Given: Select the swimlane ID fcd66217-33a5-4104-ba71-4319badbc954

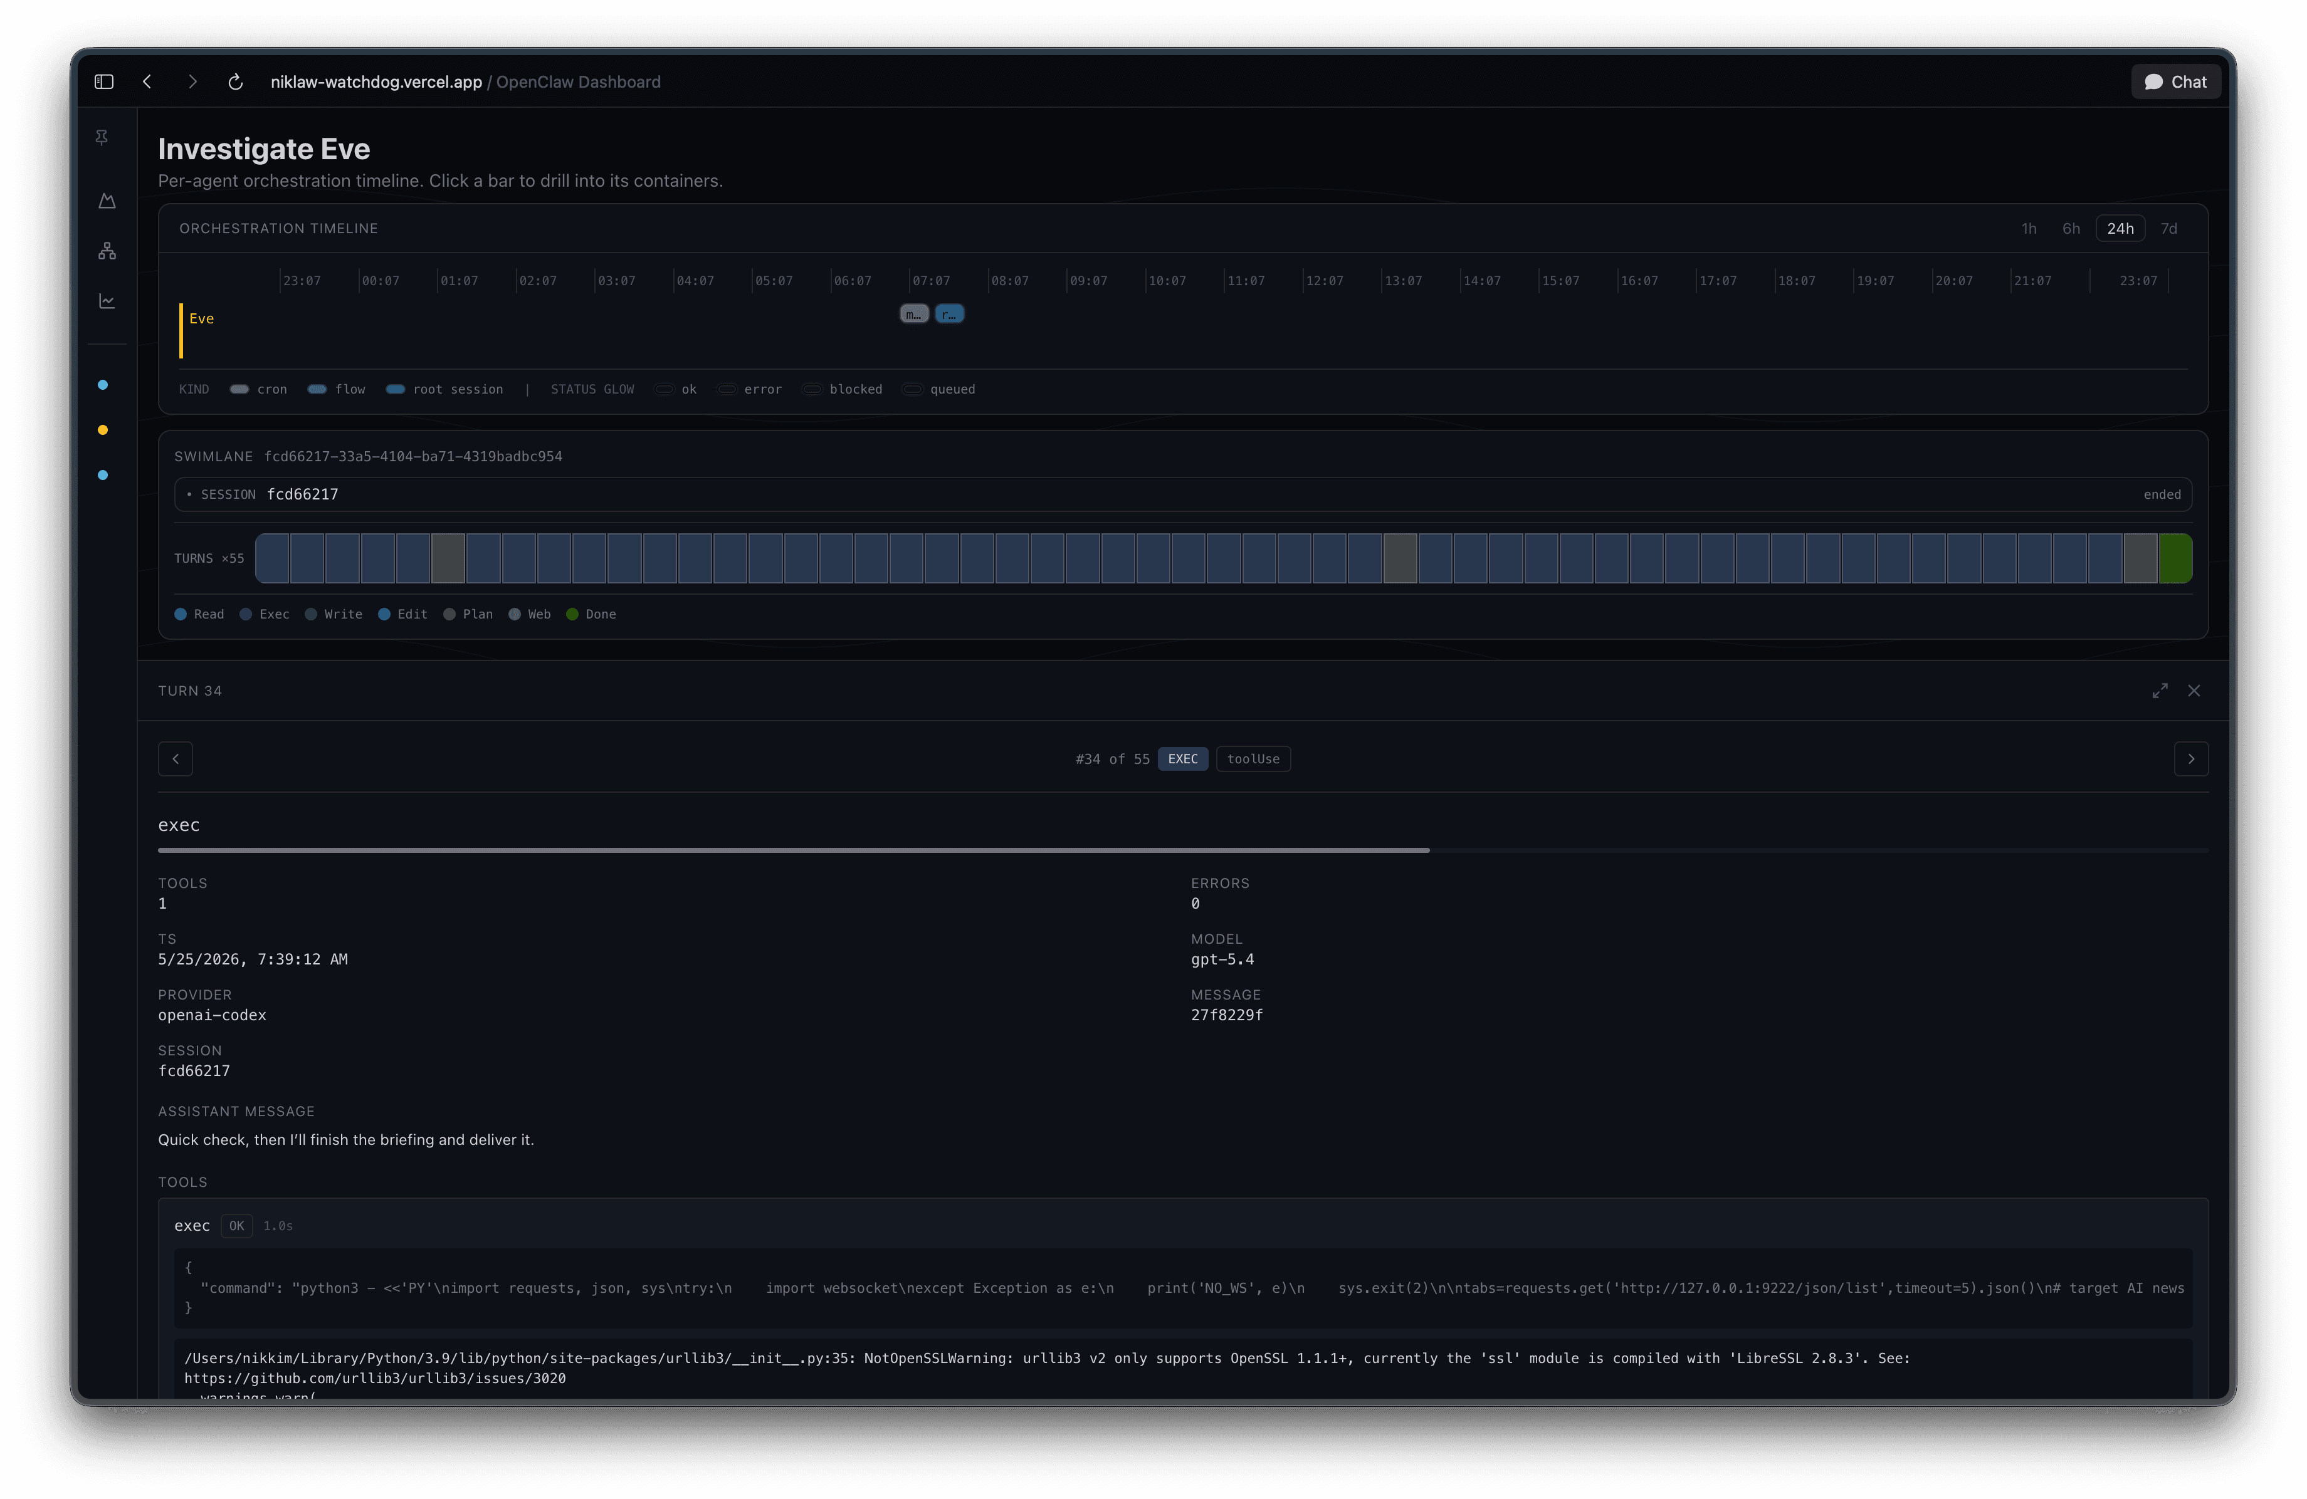Looking at the screenshot, I should [x=413, y=456].
